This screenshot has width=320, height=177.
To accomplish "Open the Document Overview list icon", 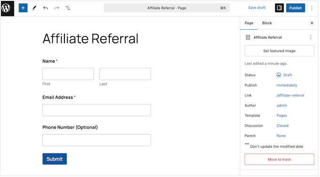I will 68,8.
